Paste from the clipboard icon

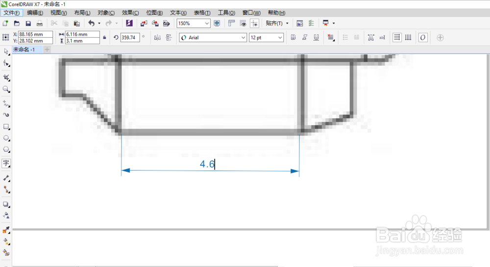coord(76,23)
